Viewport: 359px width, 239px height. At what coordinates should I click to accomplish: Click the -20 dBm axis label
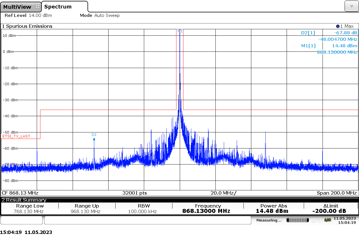pos(10,84)
